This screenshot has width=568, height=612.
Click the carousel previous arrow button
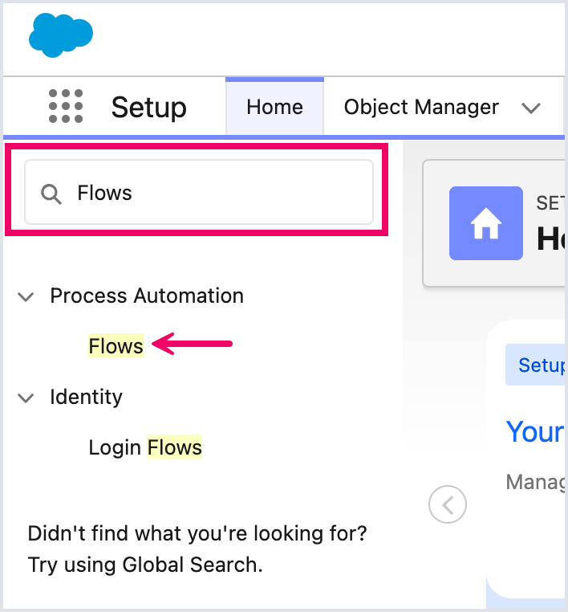pyautogui.click(x=447, y=504)
